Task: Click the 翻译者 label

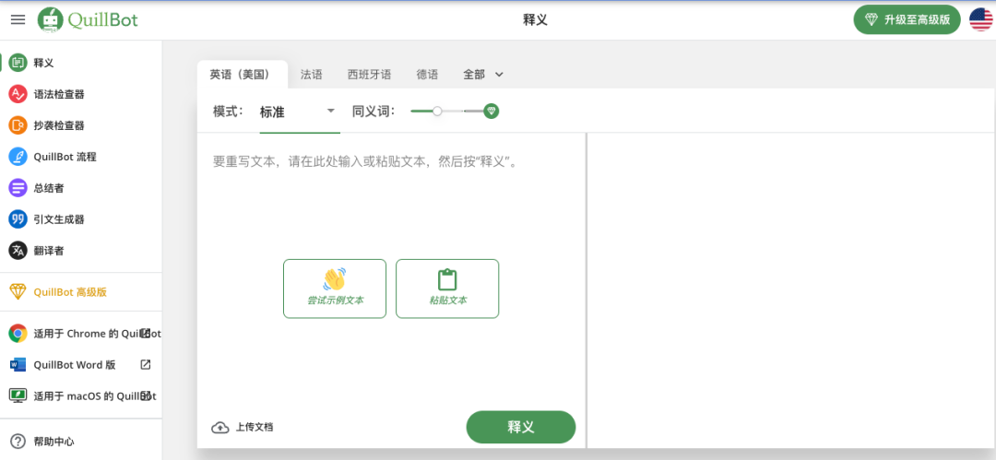Action: click(x=49, y=251)
